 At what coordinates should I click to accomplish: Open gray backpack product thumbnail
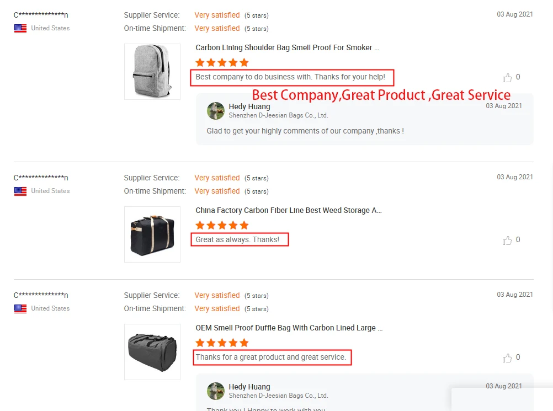pyautogui.click(x=145, y=72)
